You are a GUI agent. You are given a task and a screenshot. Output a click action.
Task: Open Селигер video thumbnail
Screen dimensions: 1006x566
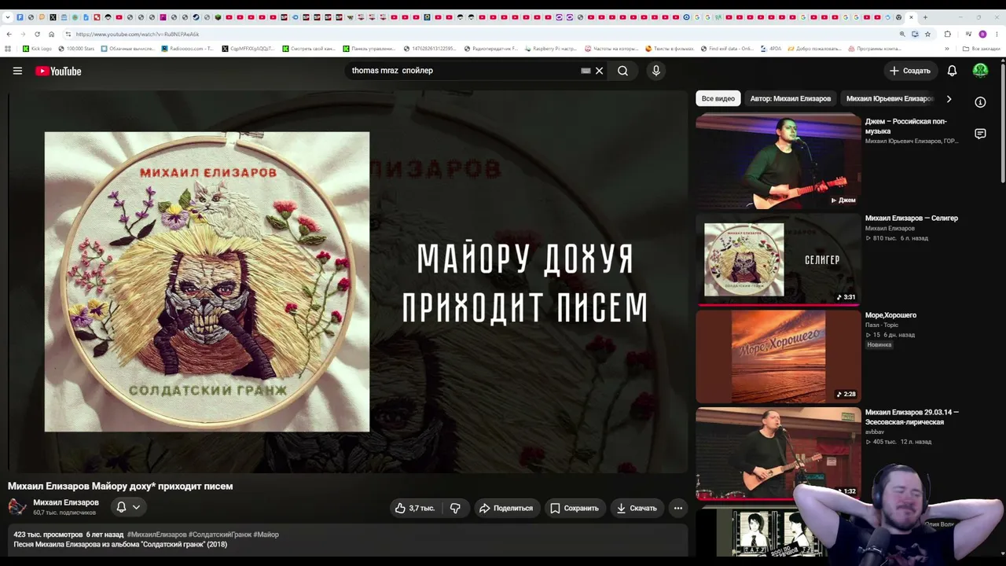(x=778, y=259)
